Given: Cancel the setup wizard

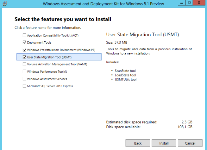Looking at the screenshot, I should click(190, 143).
